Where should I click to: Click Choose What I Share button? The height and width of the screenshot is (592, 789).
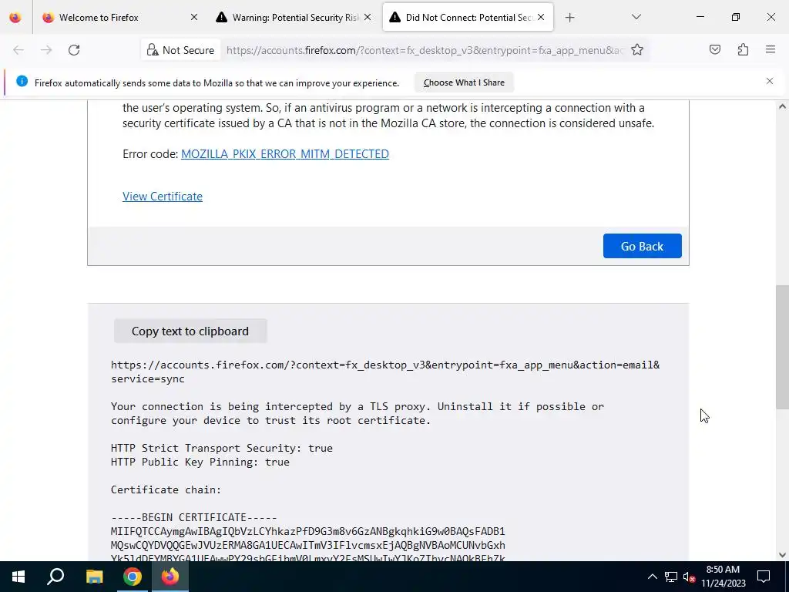click(x=463, y=82)
